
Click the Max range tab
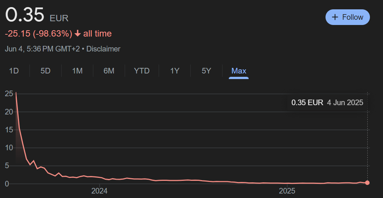(239, 71)
